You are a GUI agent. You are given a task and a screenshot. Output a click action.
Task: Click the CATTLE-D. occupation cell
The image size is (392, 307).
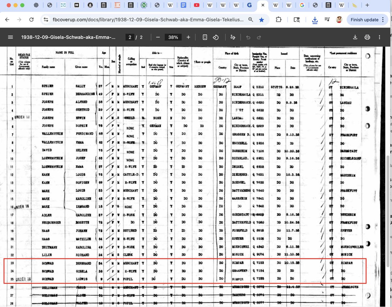click(131, 175)
